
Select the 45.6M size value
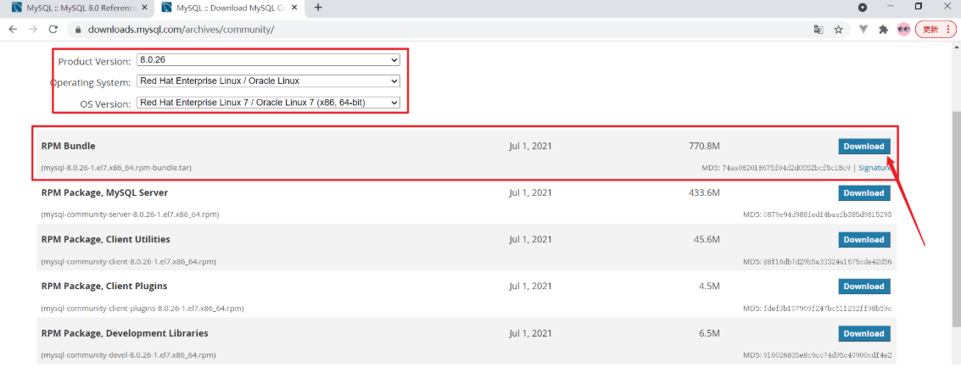(x=707, y=239)
